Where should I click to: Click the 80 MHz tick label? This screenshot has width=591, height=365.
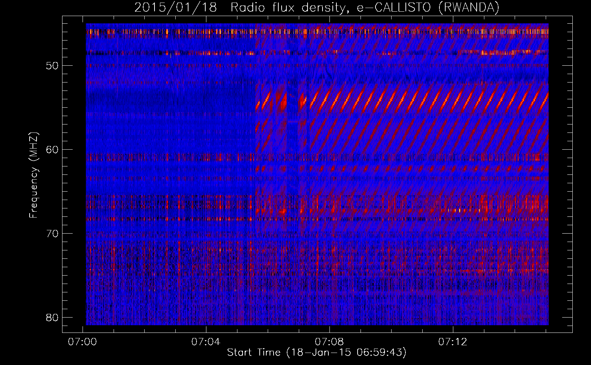(x=53, y=318)
